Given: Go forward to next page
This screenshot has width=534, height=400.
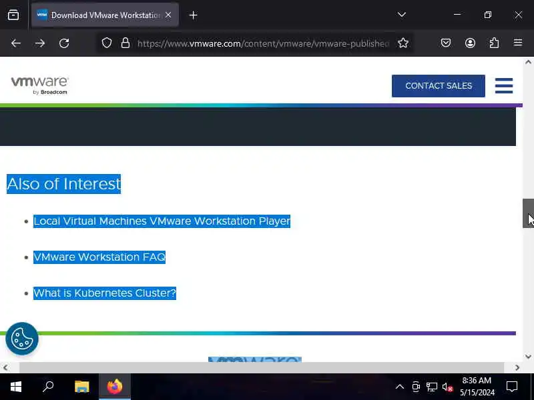Looking at the screenshot, I should 40,43.
